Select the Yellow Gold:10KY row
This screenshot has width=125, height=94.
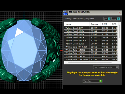[91, 31]
